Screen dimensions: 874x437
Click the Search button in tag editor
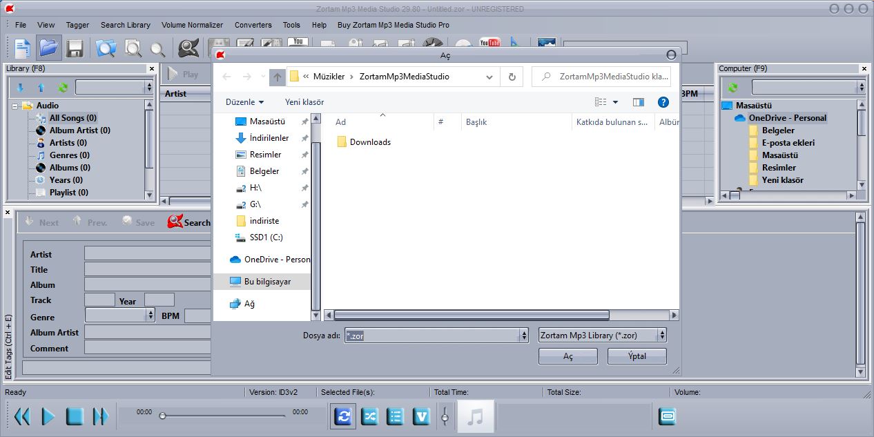tap(188, 222)
